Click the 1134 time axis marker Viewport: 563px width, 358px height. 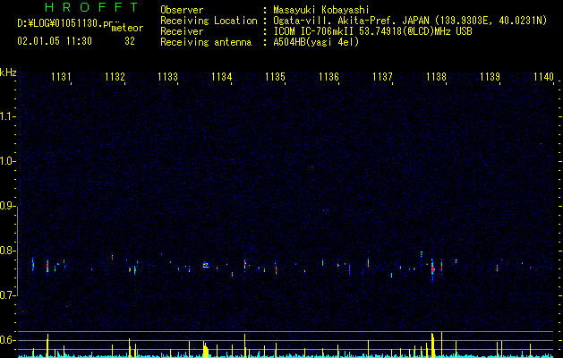(222, 76)
